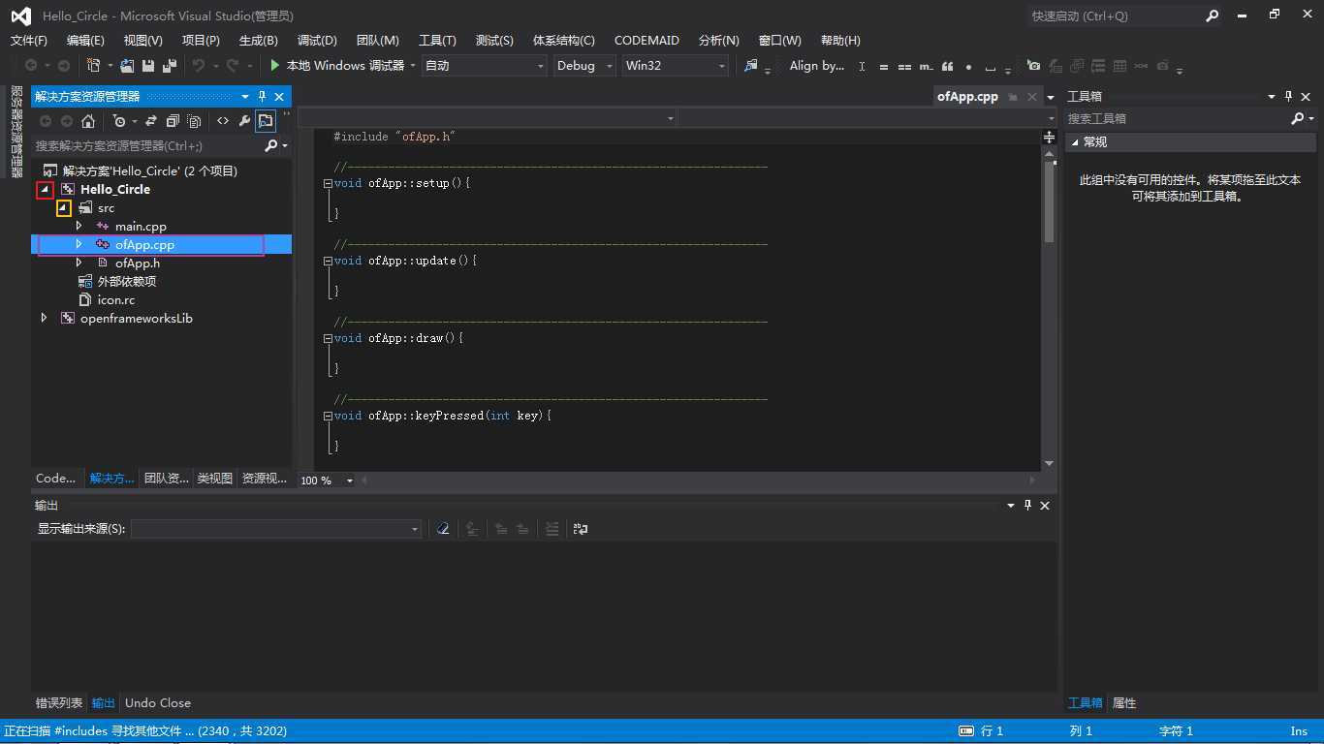Viewport: 1324px width, 744px height.
Task: Switch to the 属性 tab
Action: tap(1124, 703)
